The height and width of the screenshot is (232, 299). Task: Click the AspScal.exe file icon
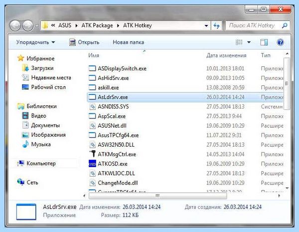coord(92,116)
